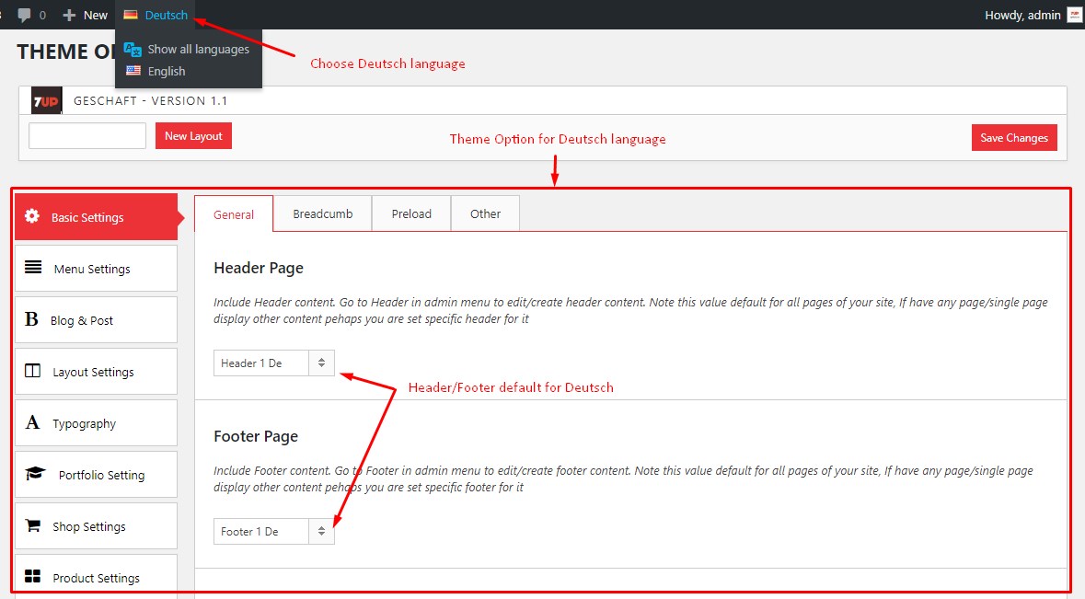Click the Shop Settings cart icon
1085x599 pixels.
pyautogui.click(x=33, y=525)
